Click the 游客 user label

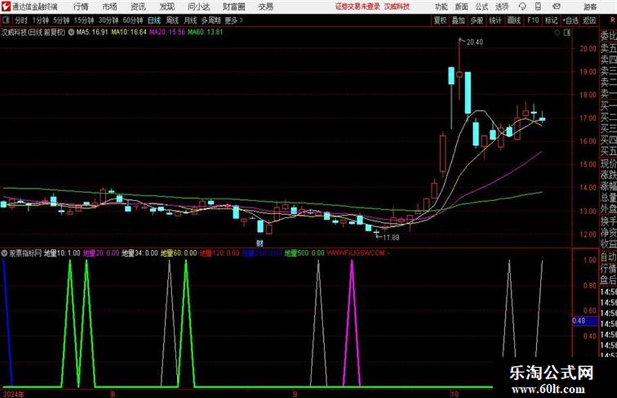point(590,7)
